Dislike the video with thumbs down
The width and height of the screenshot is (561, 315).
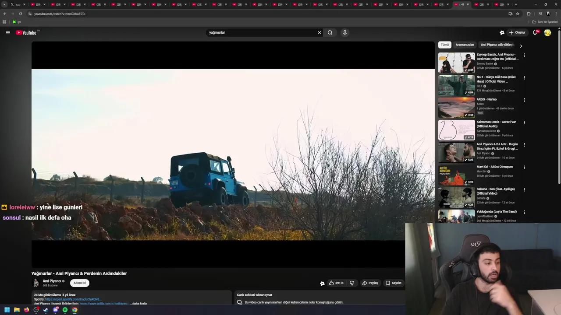352,283
